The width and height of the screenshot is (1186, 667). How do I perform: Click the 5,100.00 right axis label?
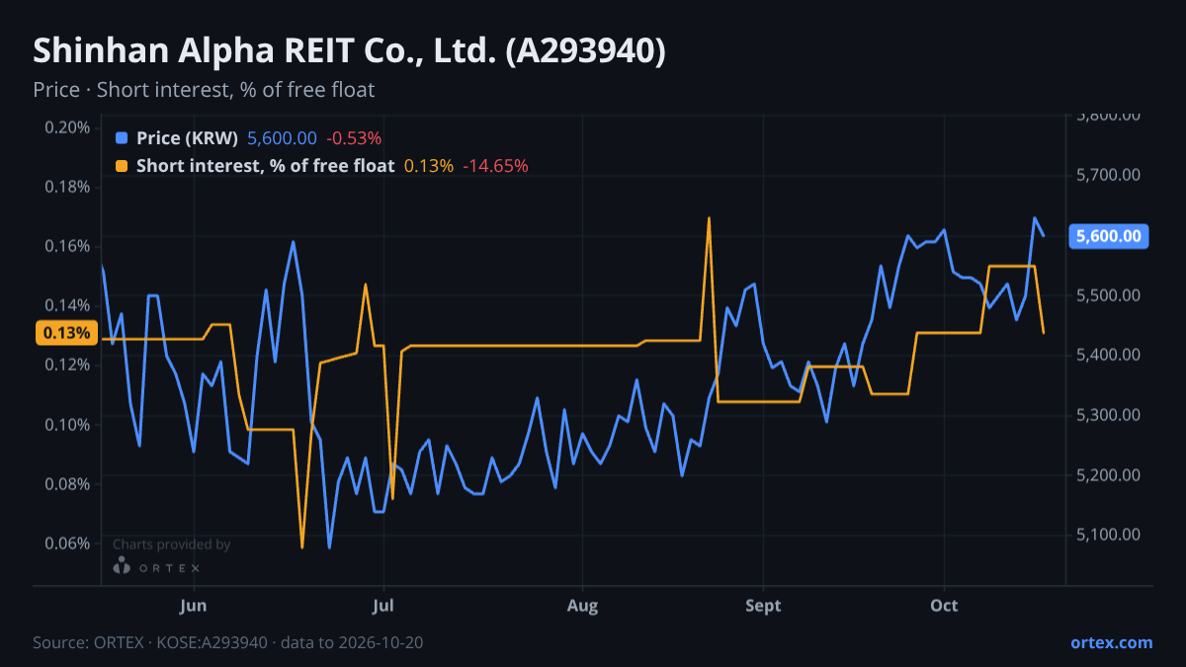[x=1108, y=535]
